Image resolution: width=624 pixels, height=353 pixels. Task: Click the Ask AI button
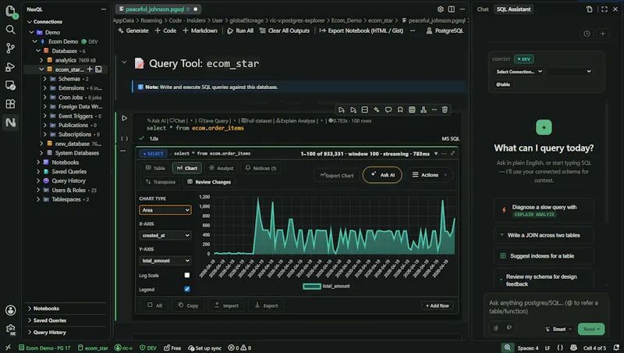(382, 175)
